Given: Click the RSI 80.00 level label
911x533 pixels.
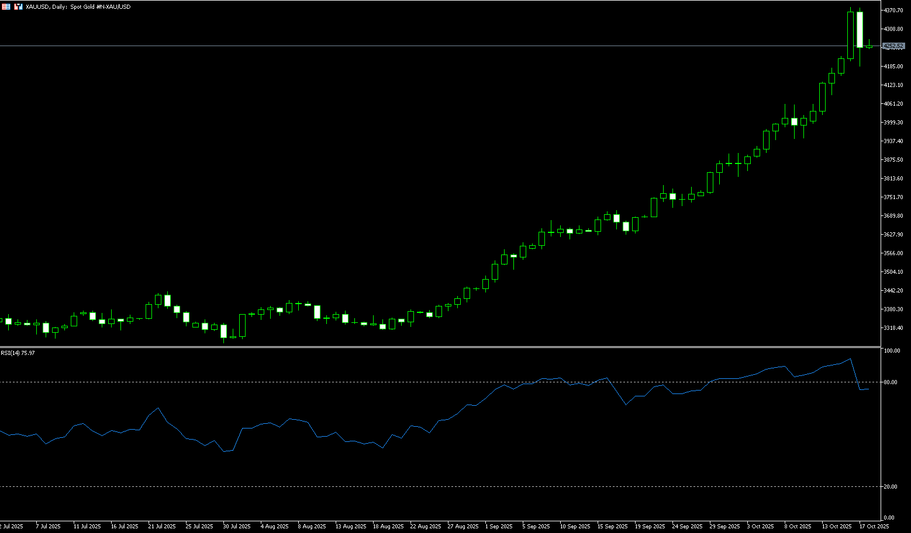Looking at the screenshot, I should pos(891,382).
